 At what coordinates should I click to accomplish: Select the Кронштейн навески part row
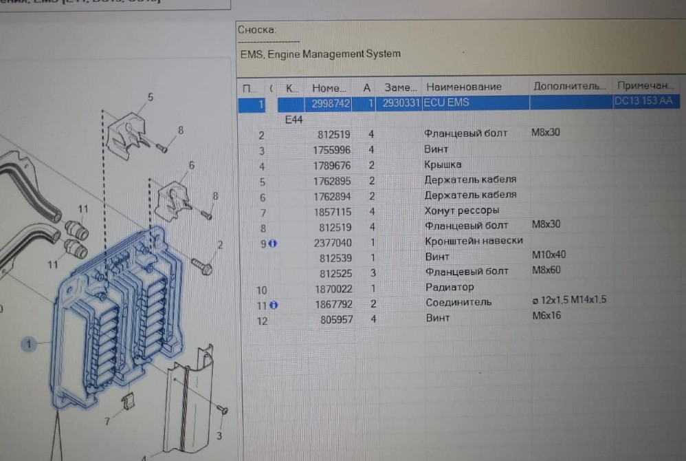click(x=474, y=242)
